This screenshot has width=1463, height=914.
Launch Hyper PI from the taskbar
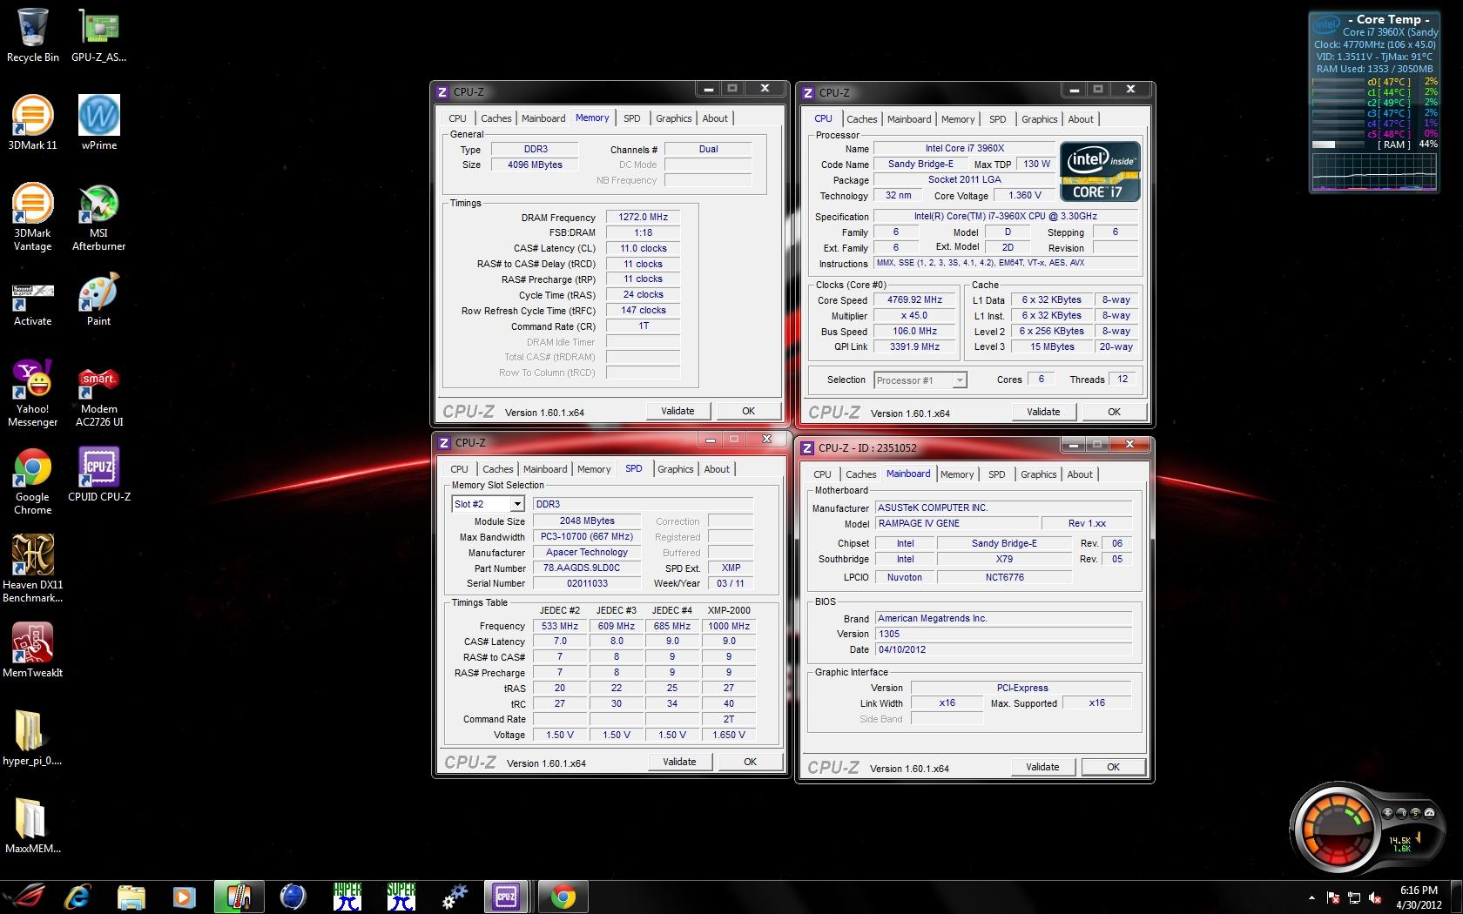click(347, 897)
